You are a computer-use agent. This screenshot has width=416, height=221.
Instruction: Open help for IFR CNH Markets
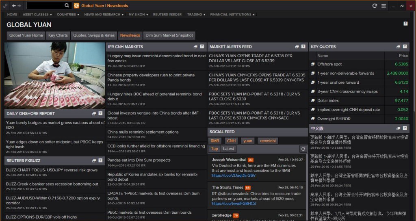point(202,46)
